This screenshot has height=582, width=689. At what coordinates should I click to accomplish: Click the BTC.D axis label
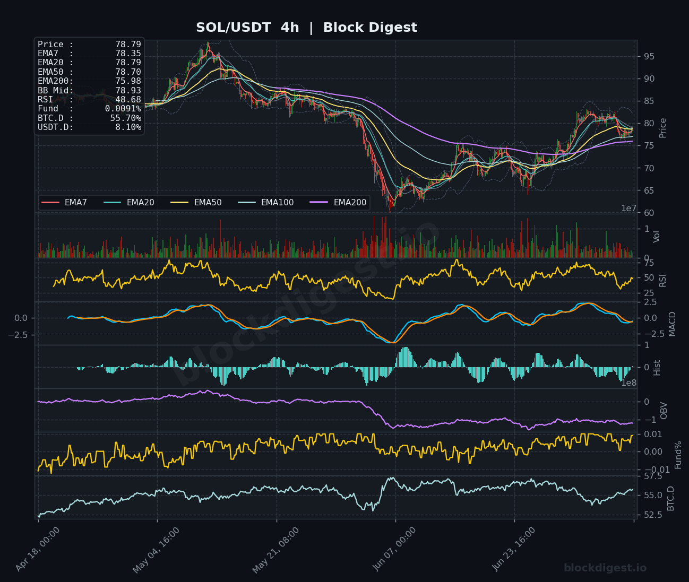pyautogui.click(x=670, y=498)
